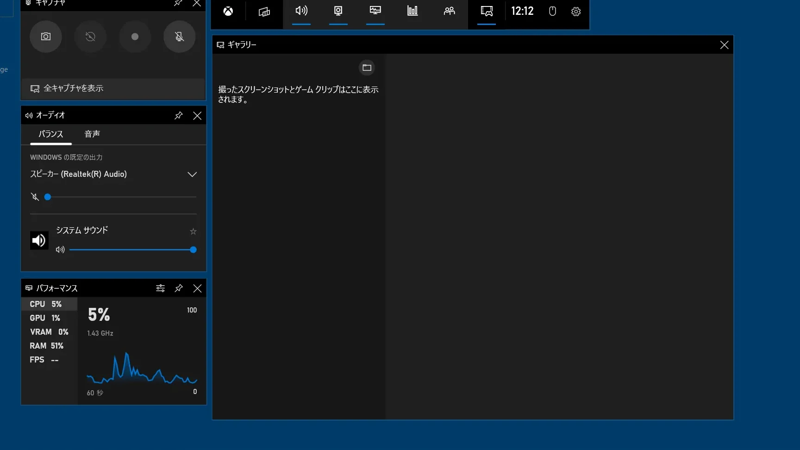Mute the speaker output in audio widget
This screenshot has width=800, height=450.
(x=35, y=197)
